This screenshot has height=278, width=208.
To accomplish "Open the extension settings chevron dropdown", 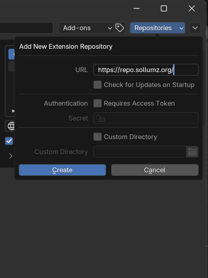I will (195, 28).
